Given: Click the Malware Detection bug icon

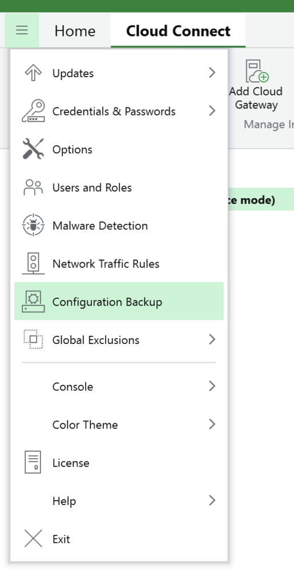Looking at the screenshot, I should pyautogui.click(x=33, y=225).
